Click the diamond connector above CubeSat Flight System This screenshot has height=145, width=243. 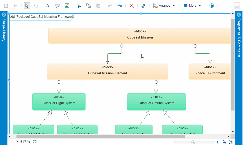tap(59, 82)
